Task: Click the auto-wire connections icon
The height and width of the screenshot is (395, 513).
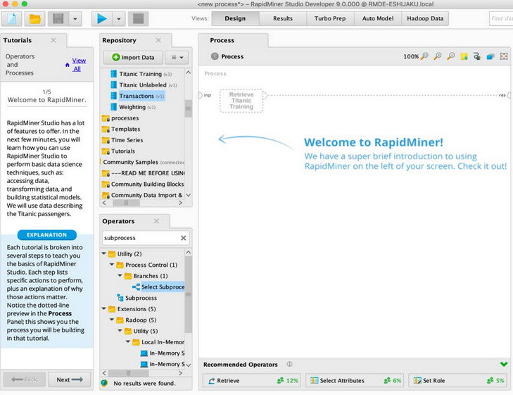Action: (x=477, y=56)
